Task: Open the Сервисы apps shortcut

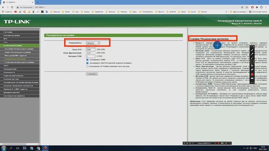Action: [7, 12]
